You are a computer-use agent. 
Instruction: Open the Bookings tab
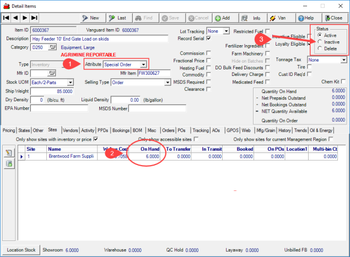point(121,130)
